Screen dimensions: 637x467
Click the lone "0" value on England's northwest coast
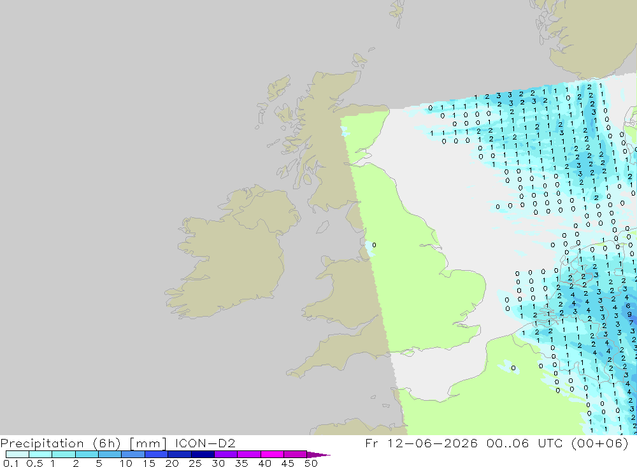(374, 245)
